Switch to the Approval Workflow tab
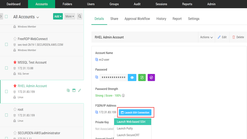This screenshot has width=247, height=139. click(137, 19)
